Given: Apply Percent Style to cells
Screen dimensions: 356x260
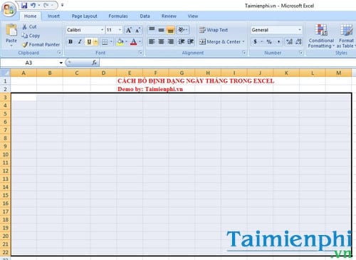Looking at the screenshot, I should point(269,42).
